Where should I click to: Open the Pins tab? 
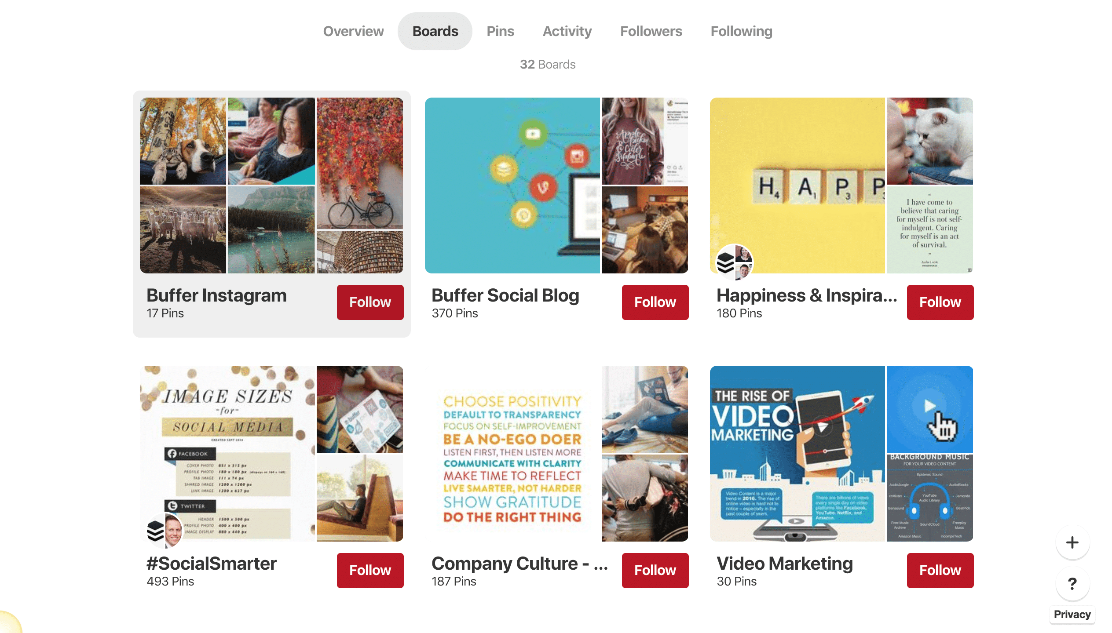click(x=500, y=31)
